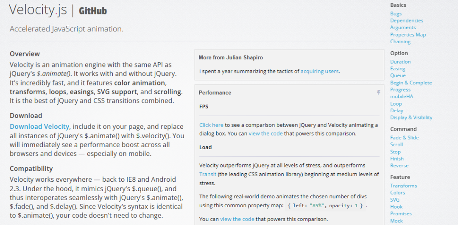Go to Arguments in sidebar
458x225 pixels.
pyautogui.click(x=403, y=28)
